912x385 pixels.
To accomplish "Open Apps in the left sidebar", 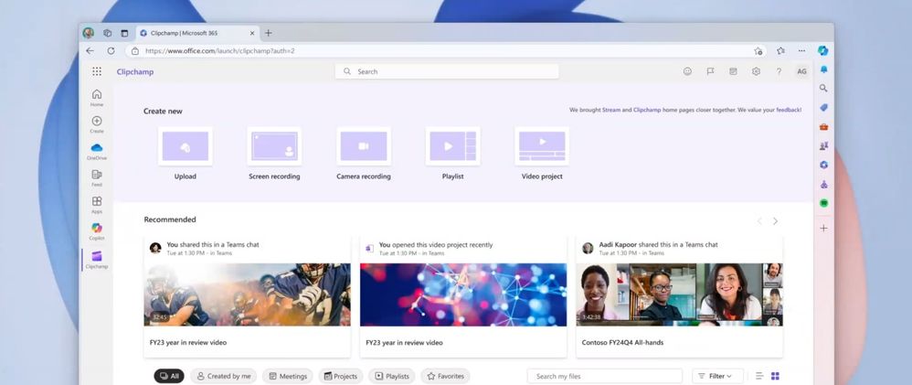I will tap(97, 205).
